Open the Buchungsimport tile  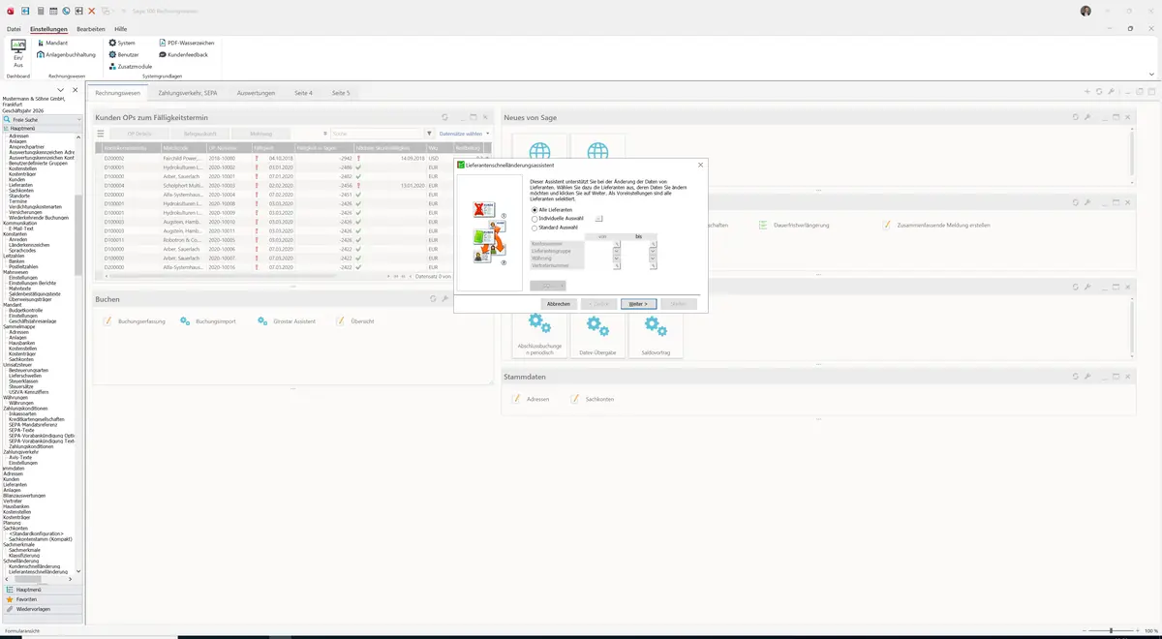pos(208,320)
